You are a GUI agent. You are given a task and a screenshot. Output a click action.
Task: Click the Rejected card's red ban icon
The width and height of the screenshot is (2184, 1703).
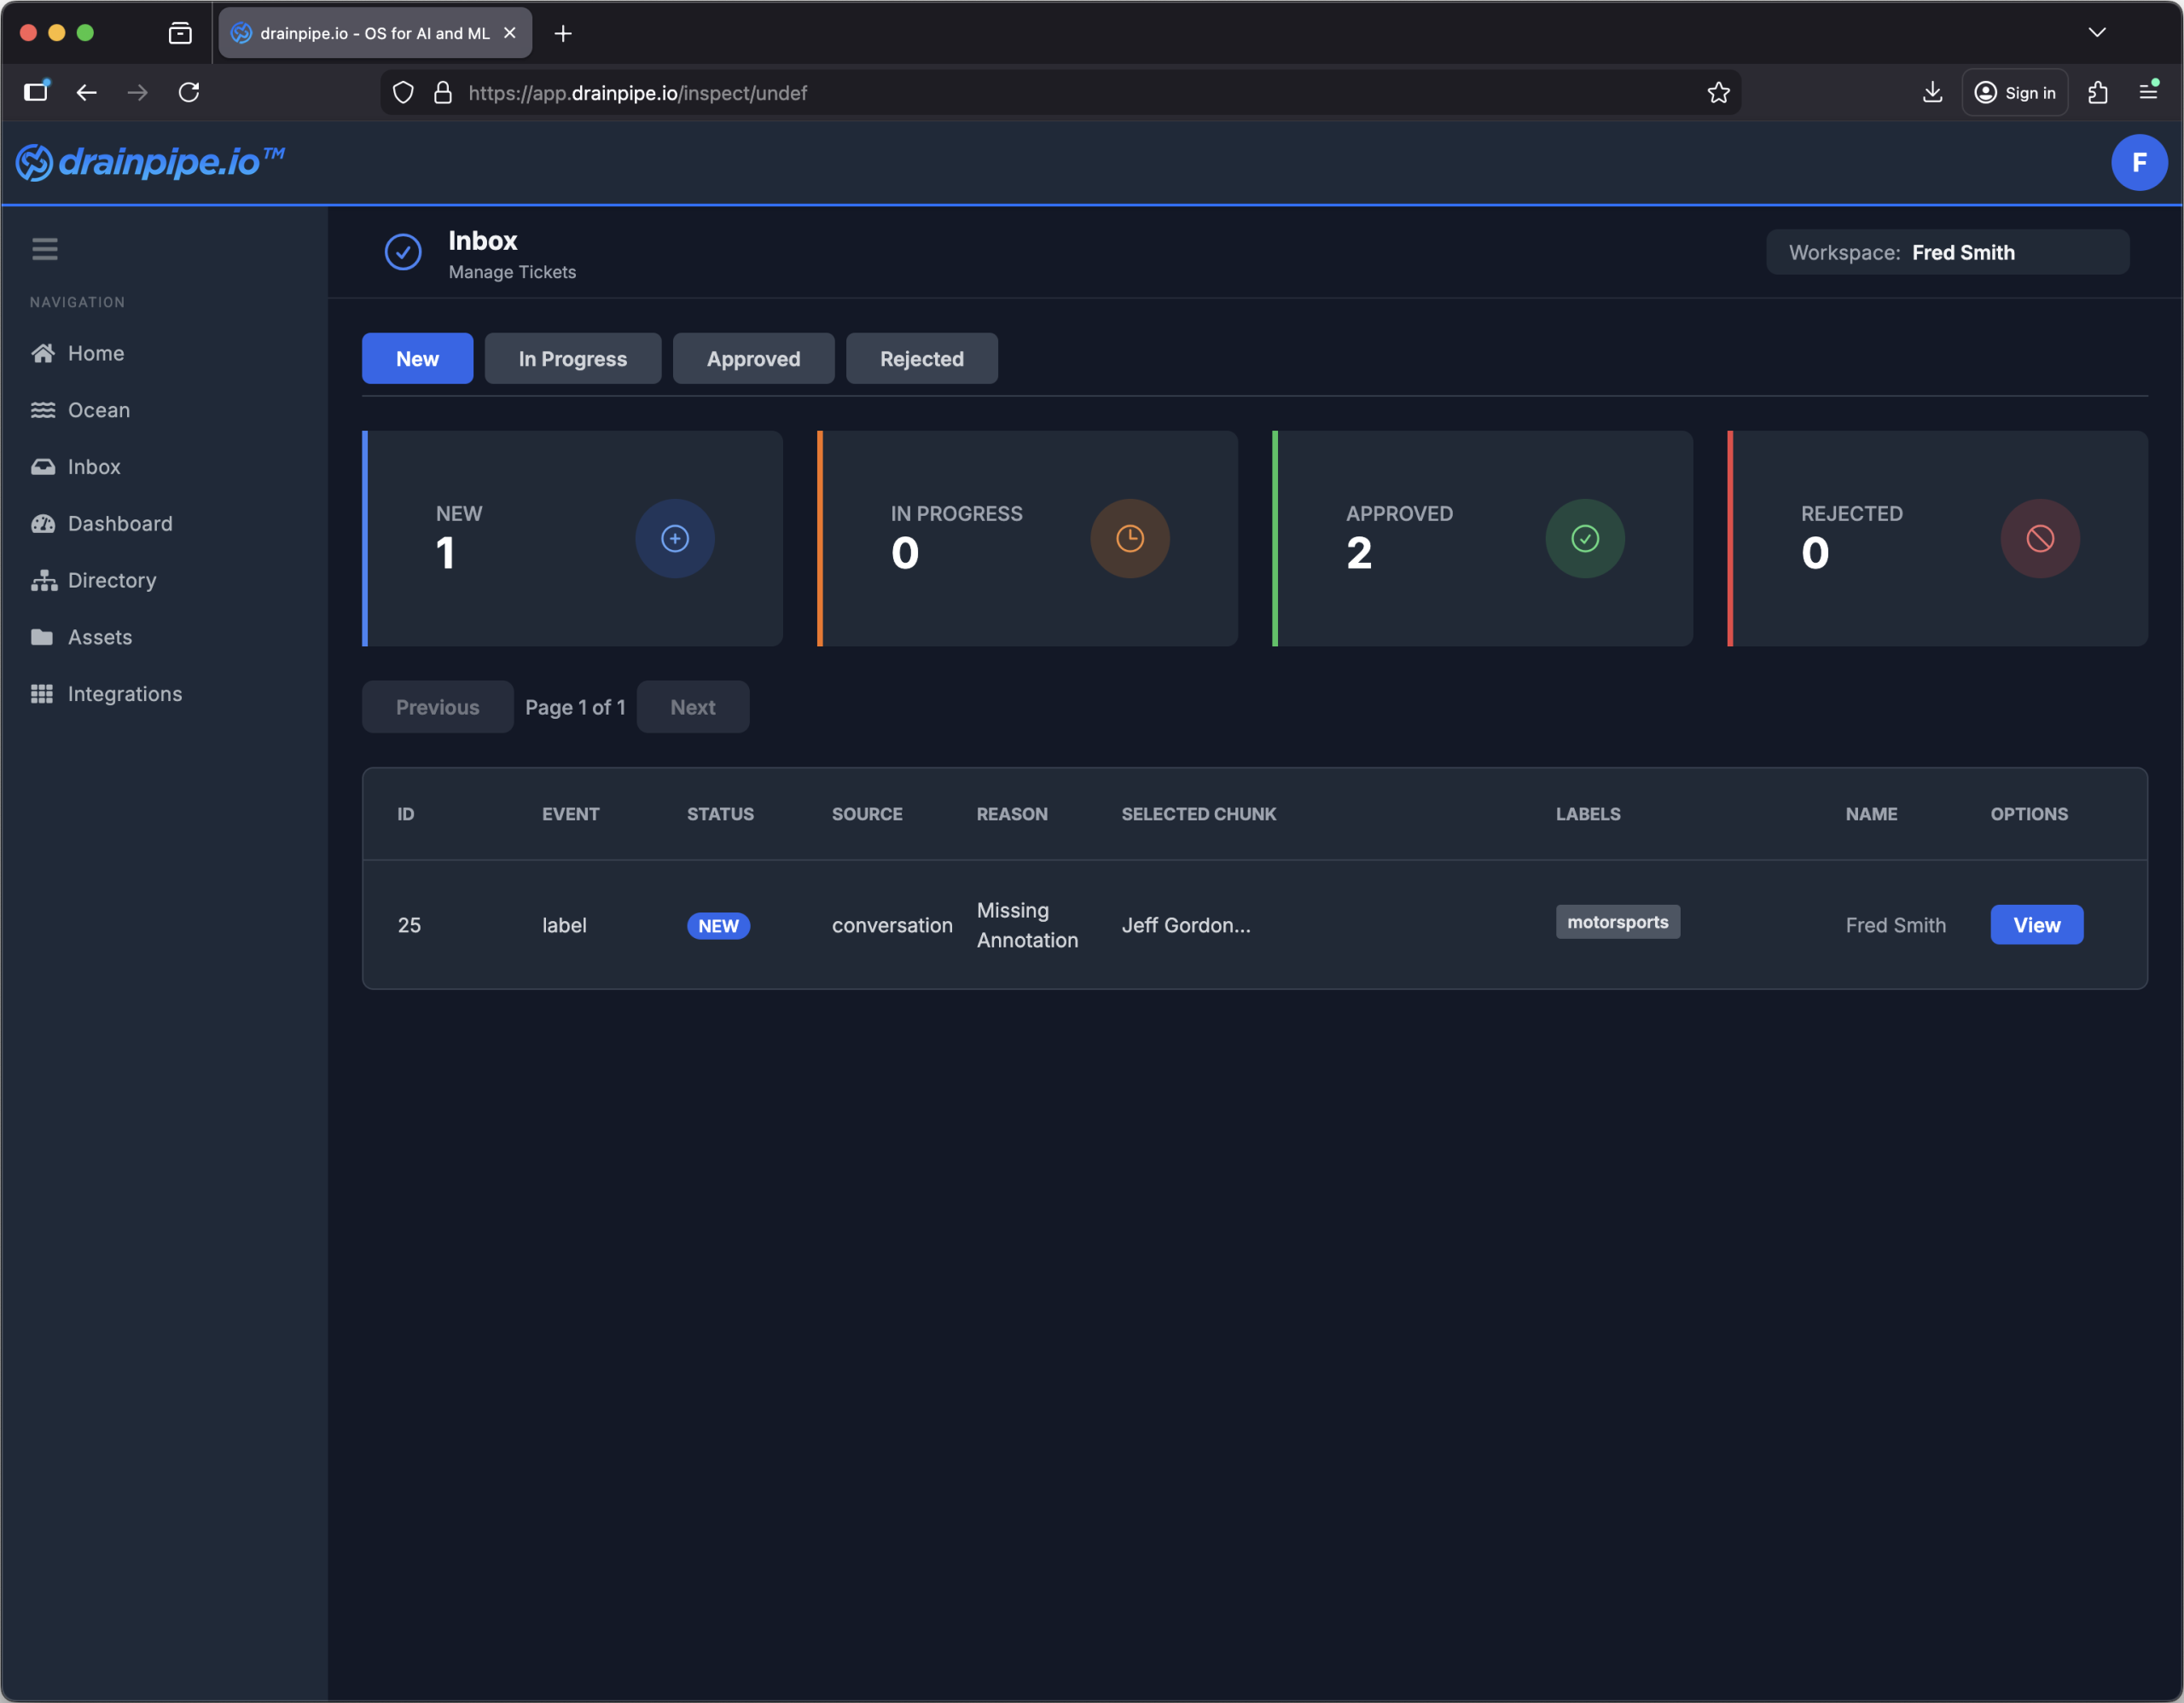coord(2039,539)
